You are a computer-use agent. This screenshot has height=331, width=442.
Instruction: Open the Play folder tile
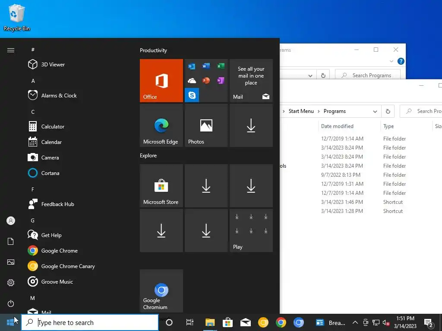pos(251,231)
